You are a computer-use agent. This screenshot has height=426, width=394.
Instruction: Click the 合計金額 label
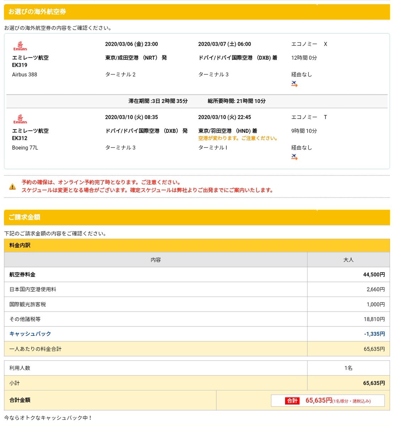20,400
